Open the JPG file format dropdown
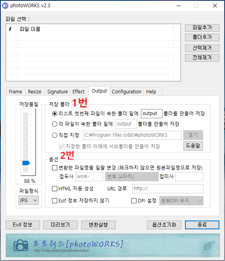The image size is (225, 261). (28, 200)
